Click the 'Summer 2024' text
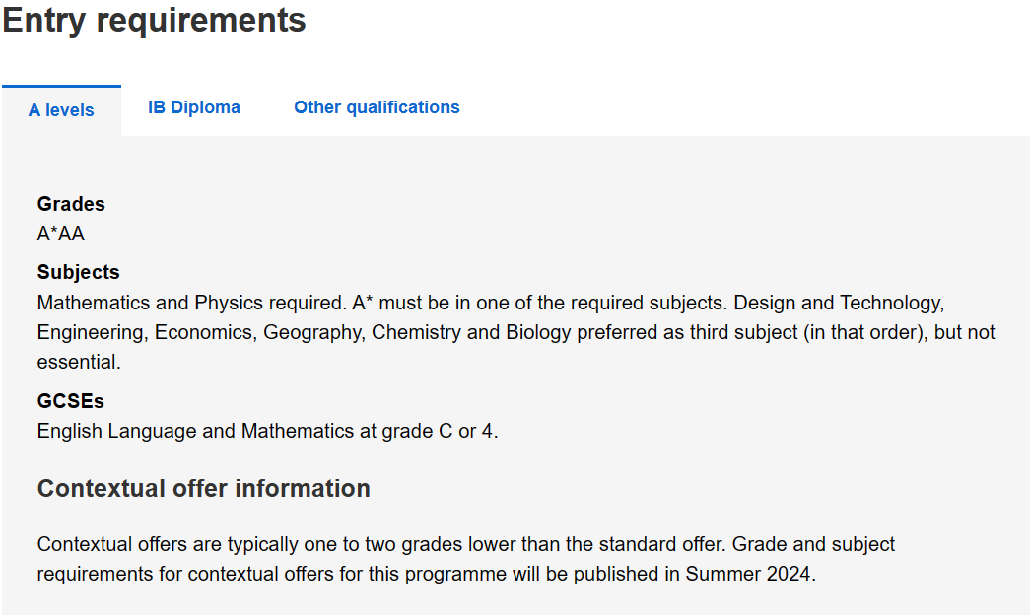This screenshot has height=615, width=1030. [747, 575]
